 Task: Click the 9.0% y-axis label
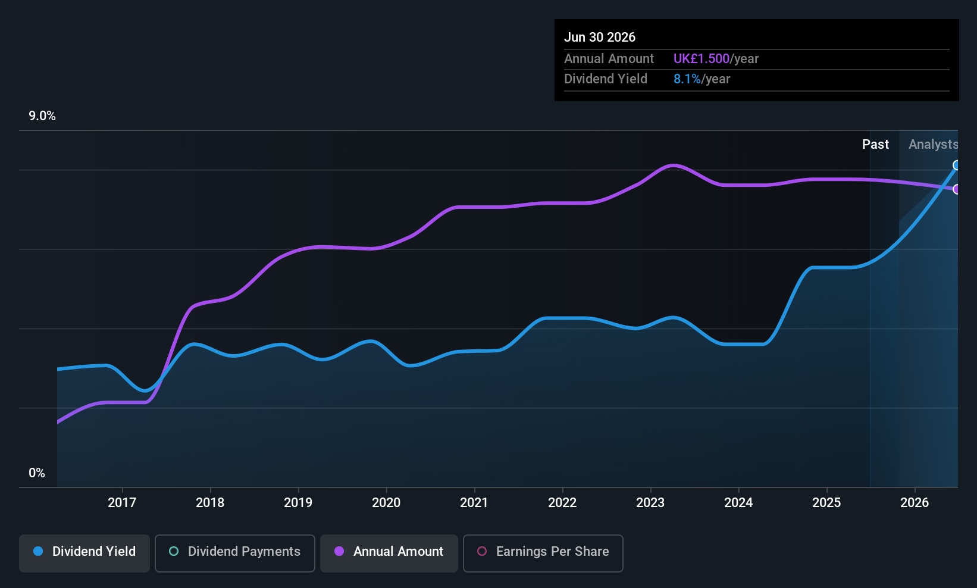pos(42,116)
